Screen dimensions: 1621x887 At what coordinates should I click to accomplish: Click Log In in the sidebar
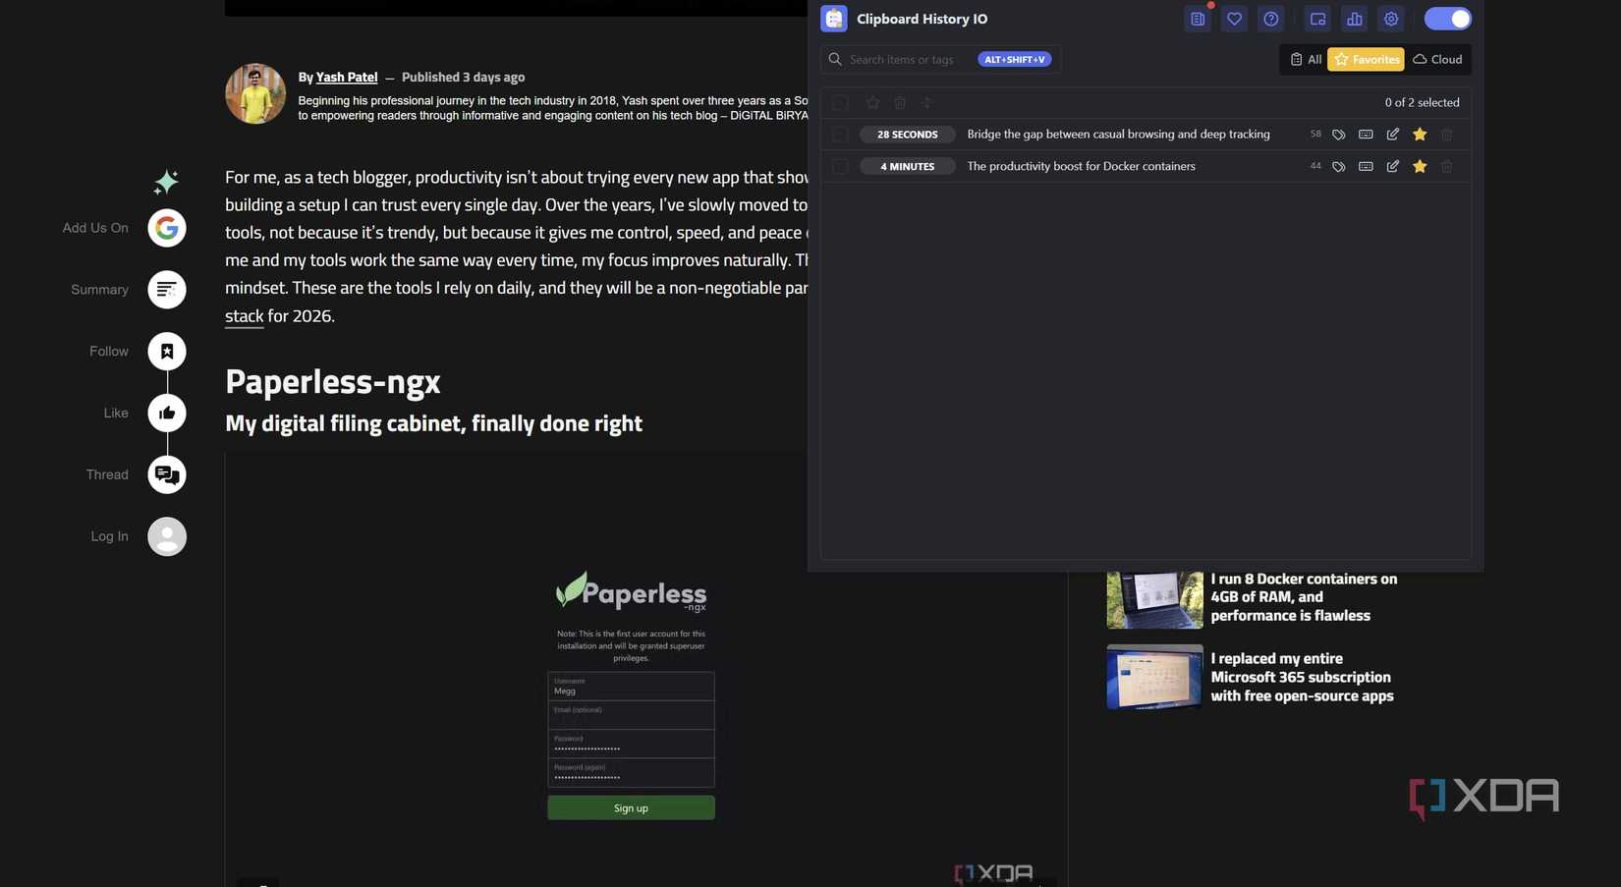(x=166, y=536)
